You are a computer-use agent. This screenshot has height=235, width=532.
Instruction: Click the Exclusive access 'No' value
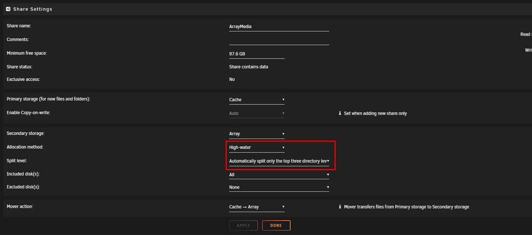[x=232, y=79]
